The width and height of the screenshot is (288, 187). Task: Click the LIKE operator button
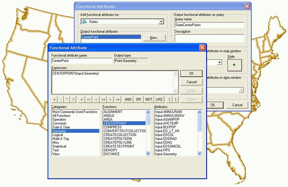[159, 99]
